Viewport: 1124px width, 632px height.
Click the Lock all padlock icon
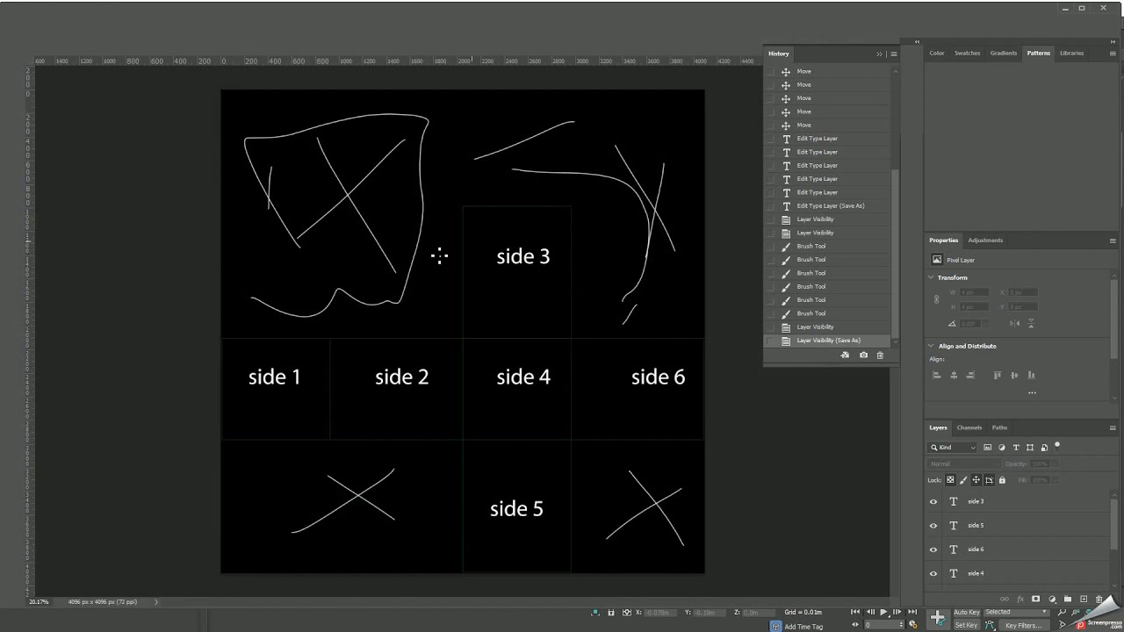(1002, 480)
